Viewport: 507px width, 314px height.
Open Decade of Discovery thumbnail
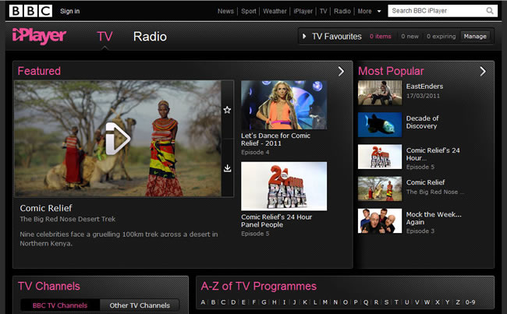click(x=380, y=125)
